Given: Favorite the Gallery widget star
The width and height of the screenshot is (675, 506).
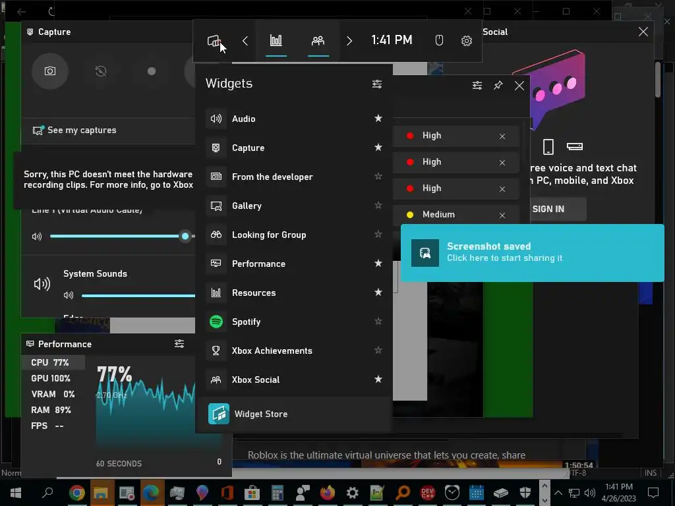Looking at the screenshot, I should click(x=378, y=205).
